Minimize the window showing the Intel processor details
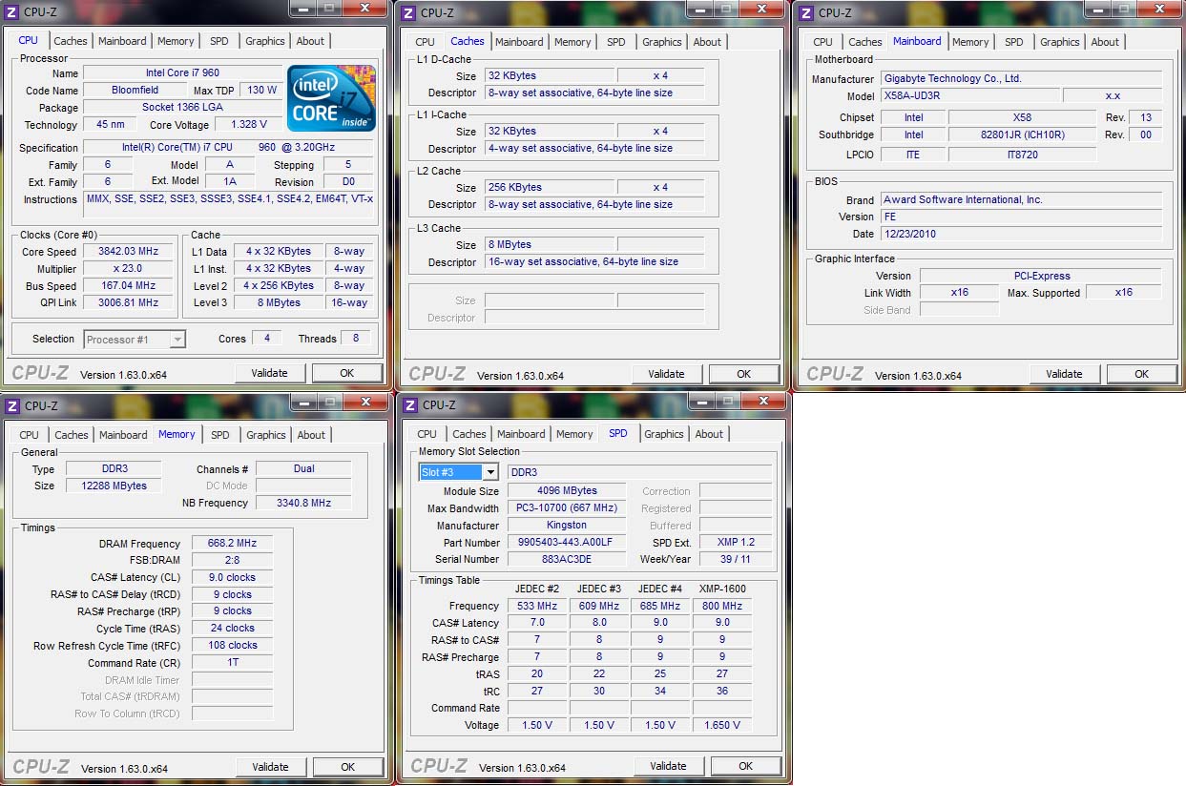 point(302,8)
